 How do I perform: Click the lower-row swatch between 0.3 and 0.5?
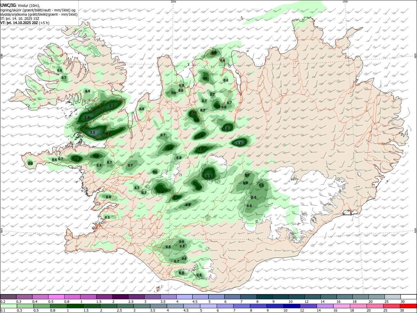25,306
